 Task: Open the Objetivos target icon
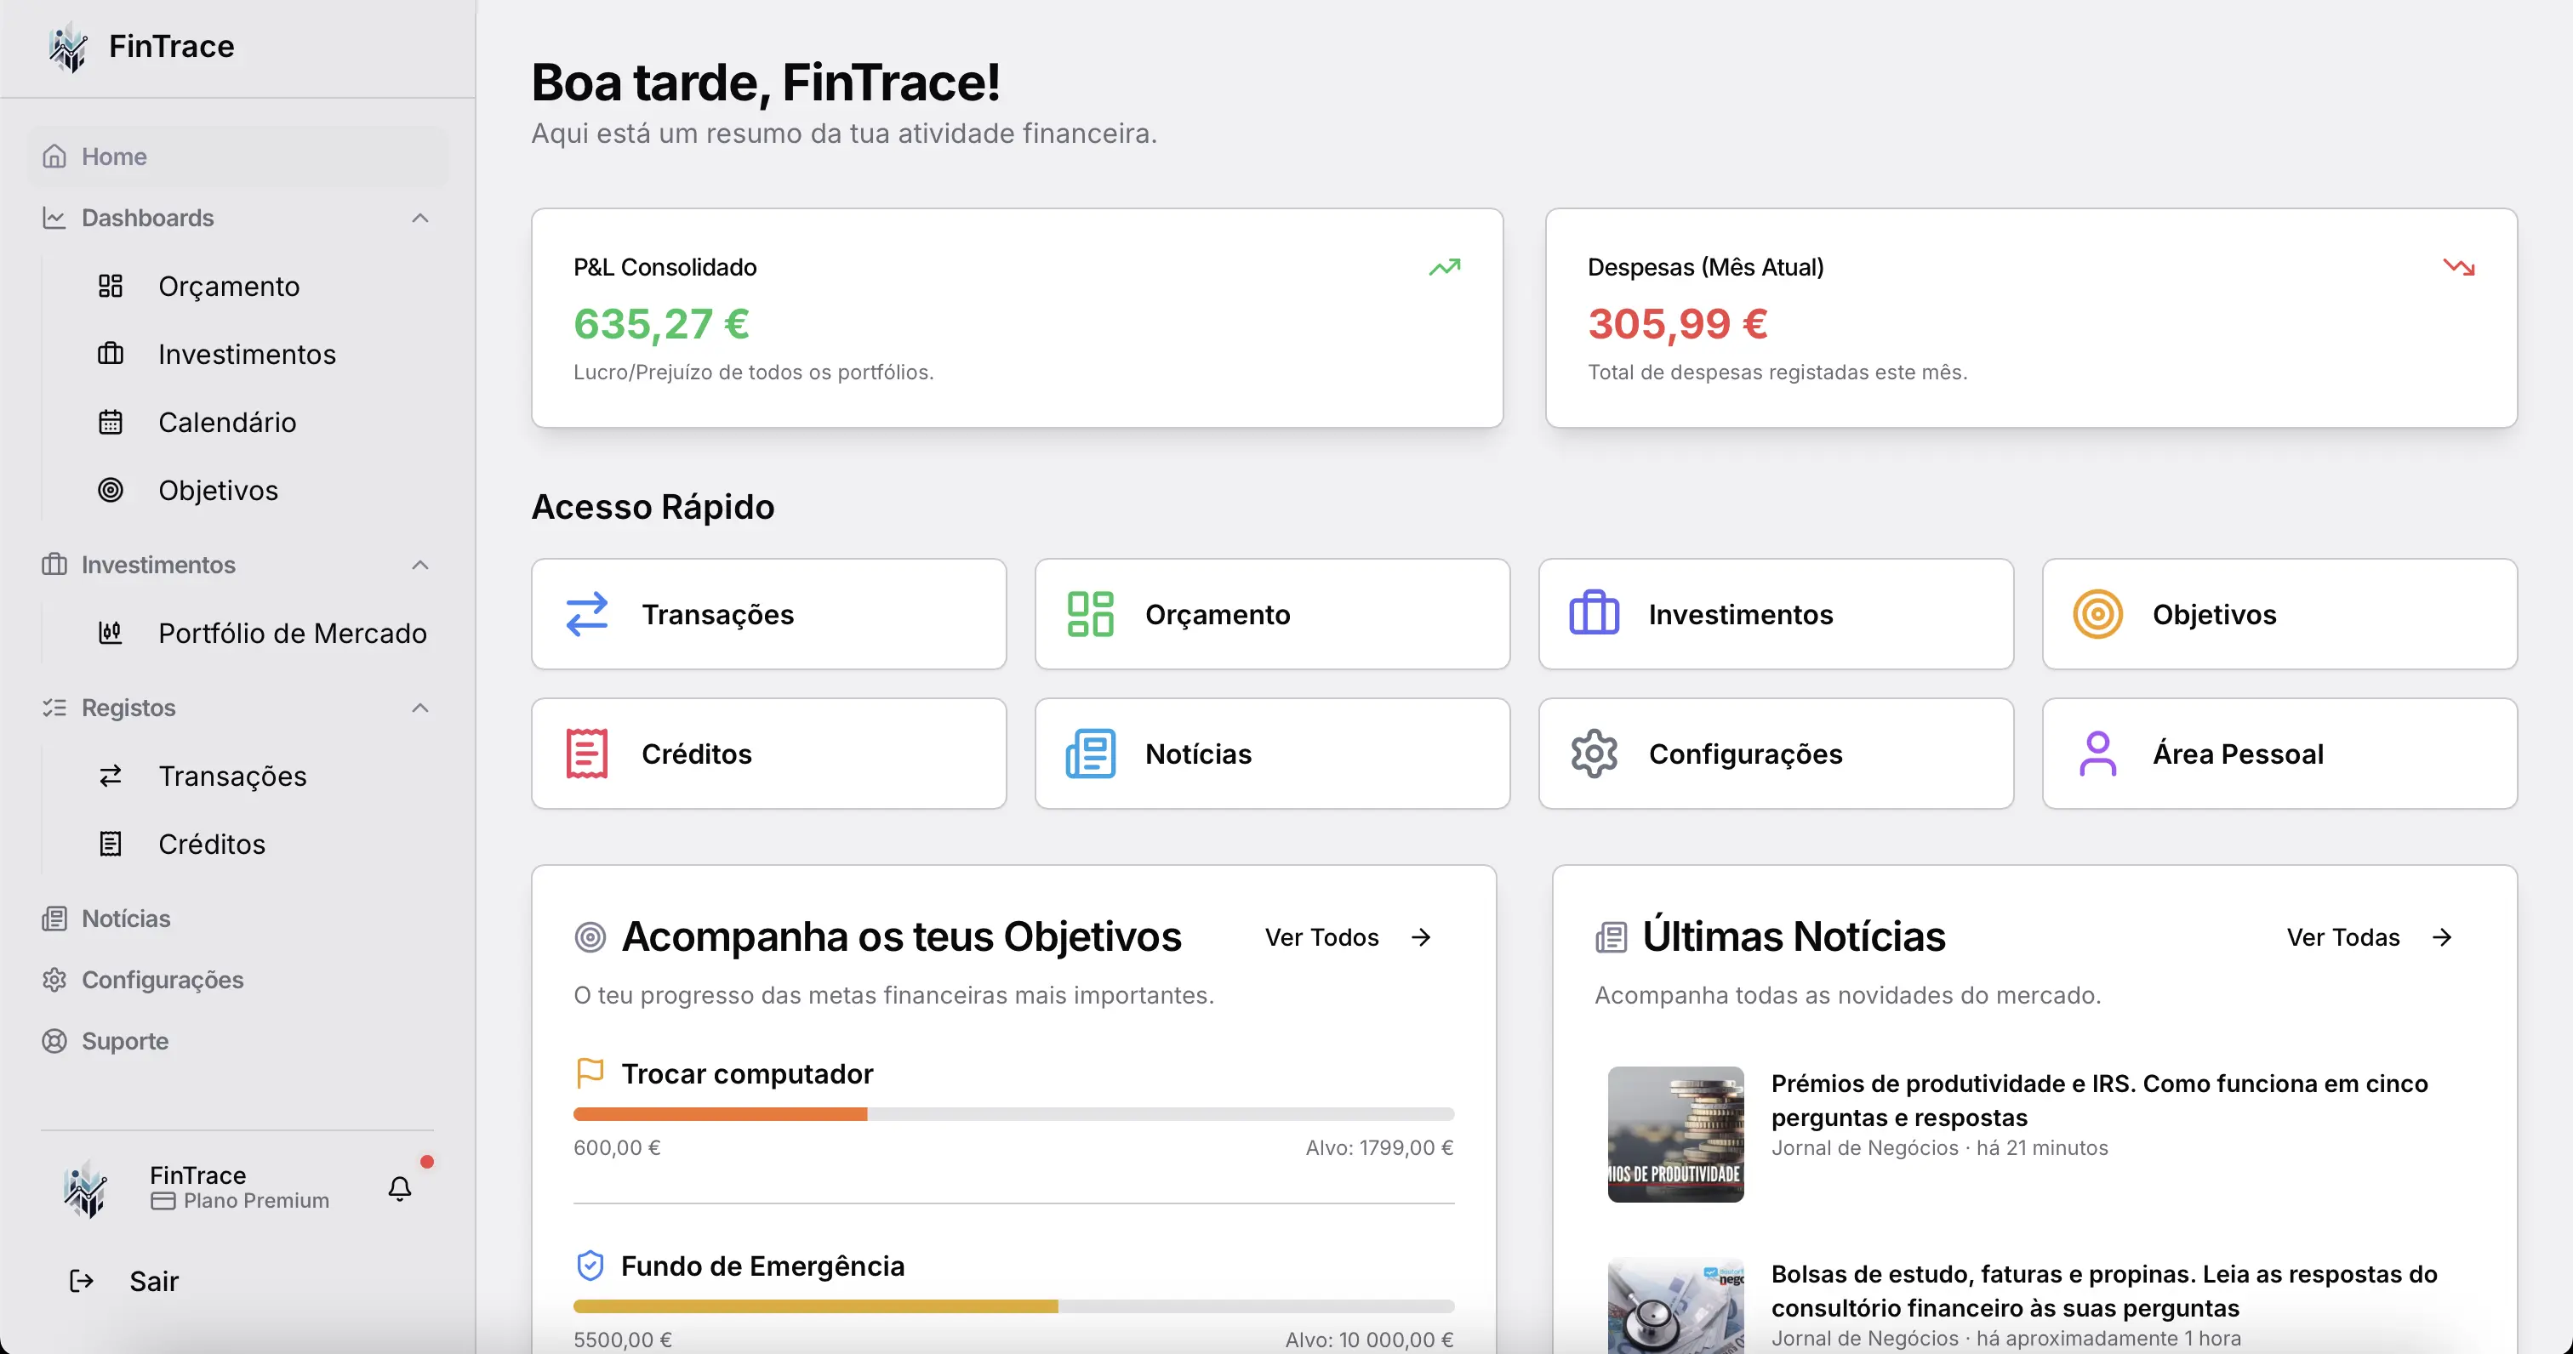point(2097,614)
